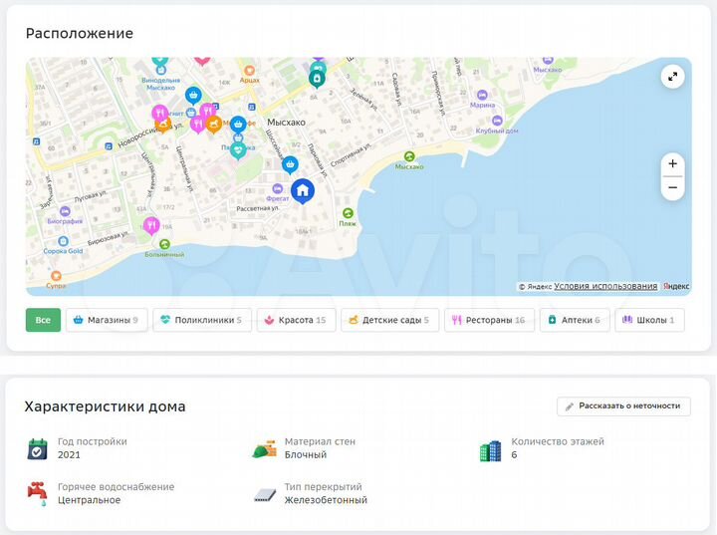Viewport: 717px width, 535px height.
Task: Open Условия использования link
Action: click(605, 286)
